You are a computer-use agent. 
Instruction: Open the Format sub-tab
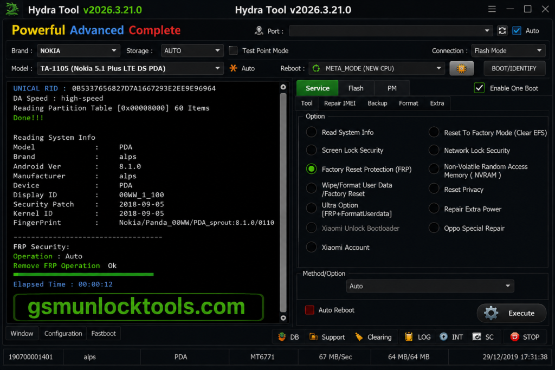(x=409, y=103)
